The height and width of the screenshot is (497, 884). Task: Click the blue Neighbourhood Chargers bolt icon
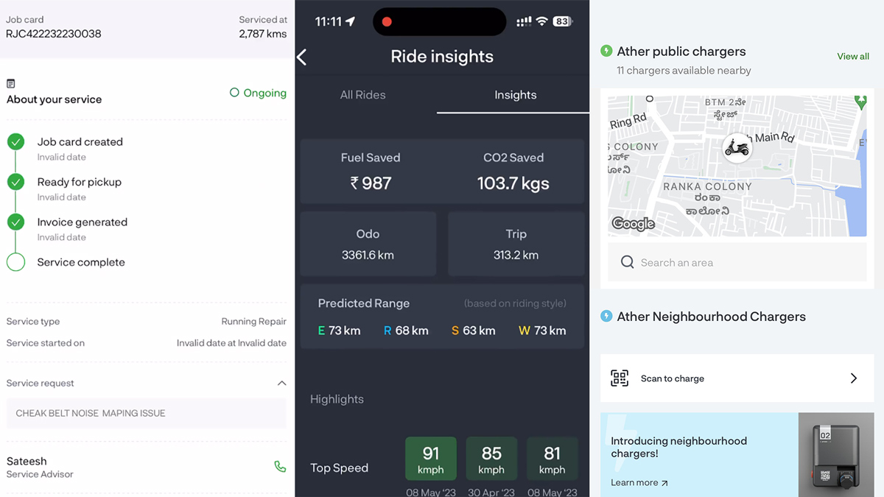click(x=606, y=317)
